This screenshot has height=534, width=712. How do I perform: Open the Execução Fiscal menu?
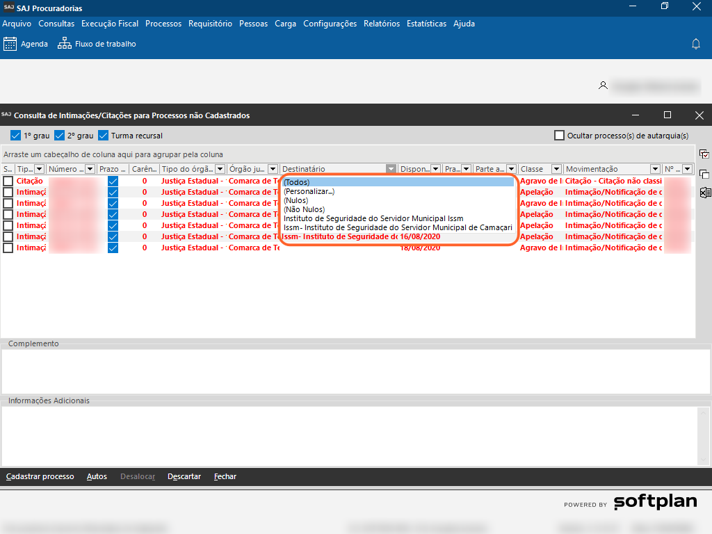tap(110, 24)
